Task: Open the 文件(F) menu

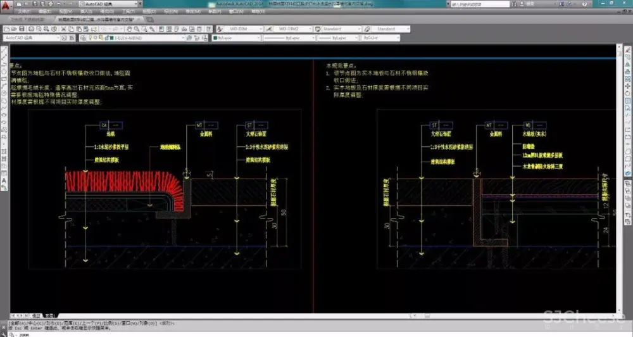Action: [22, 11]
